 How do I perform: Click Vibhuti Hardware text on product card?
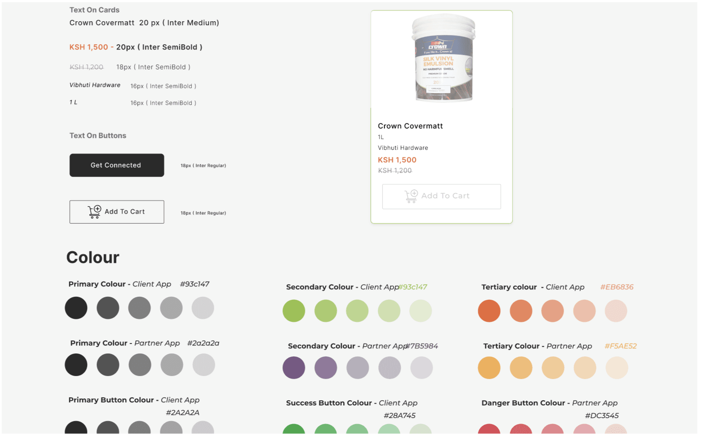point(403,148)
